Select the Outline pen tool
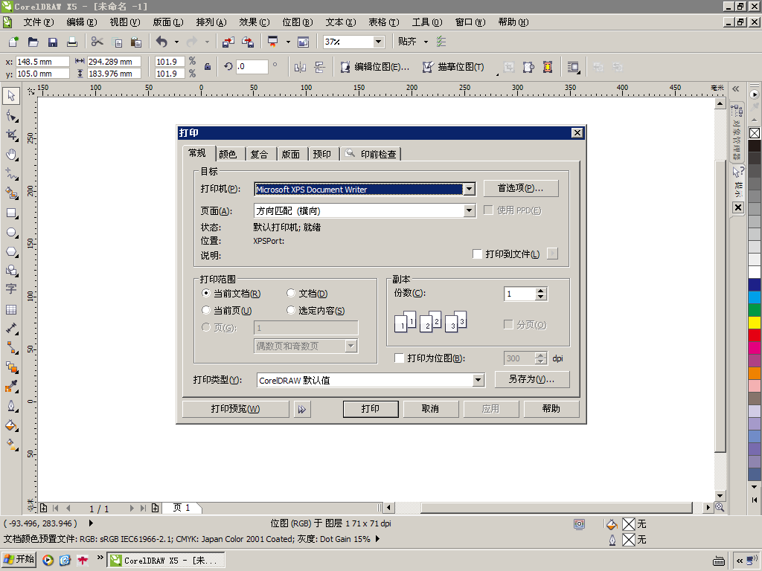Viewport: 762px width, 571px height. (x=11, y=406)
